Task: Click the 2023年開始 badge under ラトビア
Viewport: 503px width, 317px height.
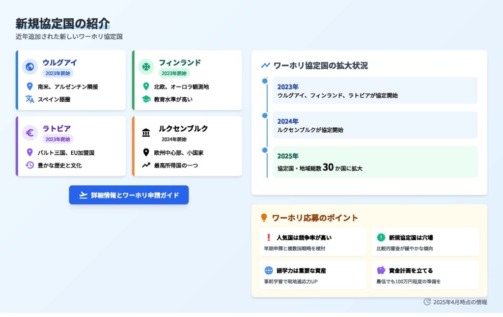Action: click(x=58, y=139)
